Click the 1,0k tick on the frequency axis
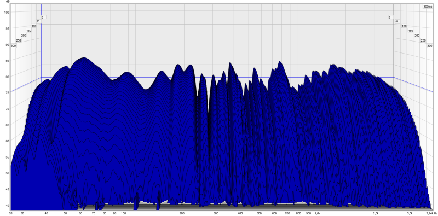 tap(318, 213)
